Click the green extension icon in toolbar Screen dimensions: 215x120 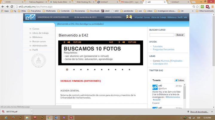coord(202,7)
